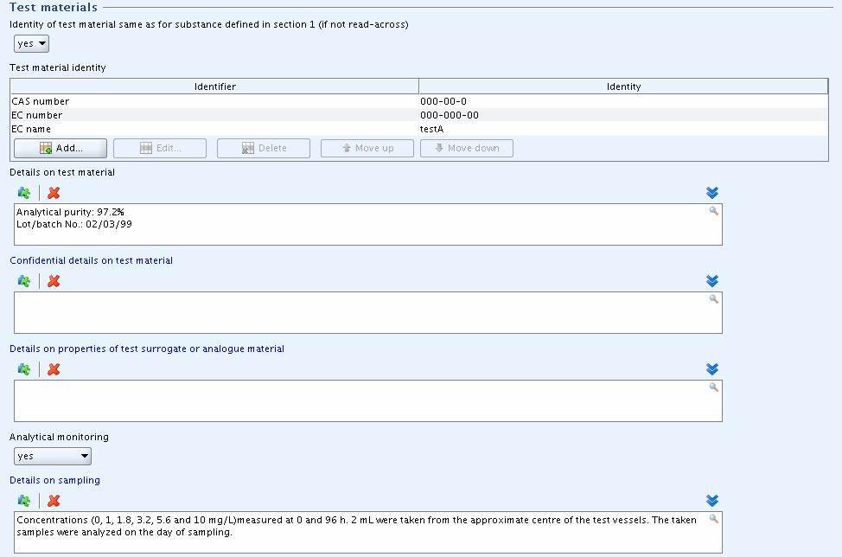The image size is (842, 557).
Task: Open the Analytical monitoring dropdown
Action: coord(53,456)
